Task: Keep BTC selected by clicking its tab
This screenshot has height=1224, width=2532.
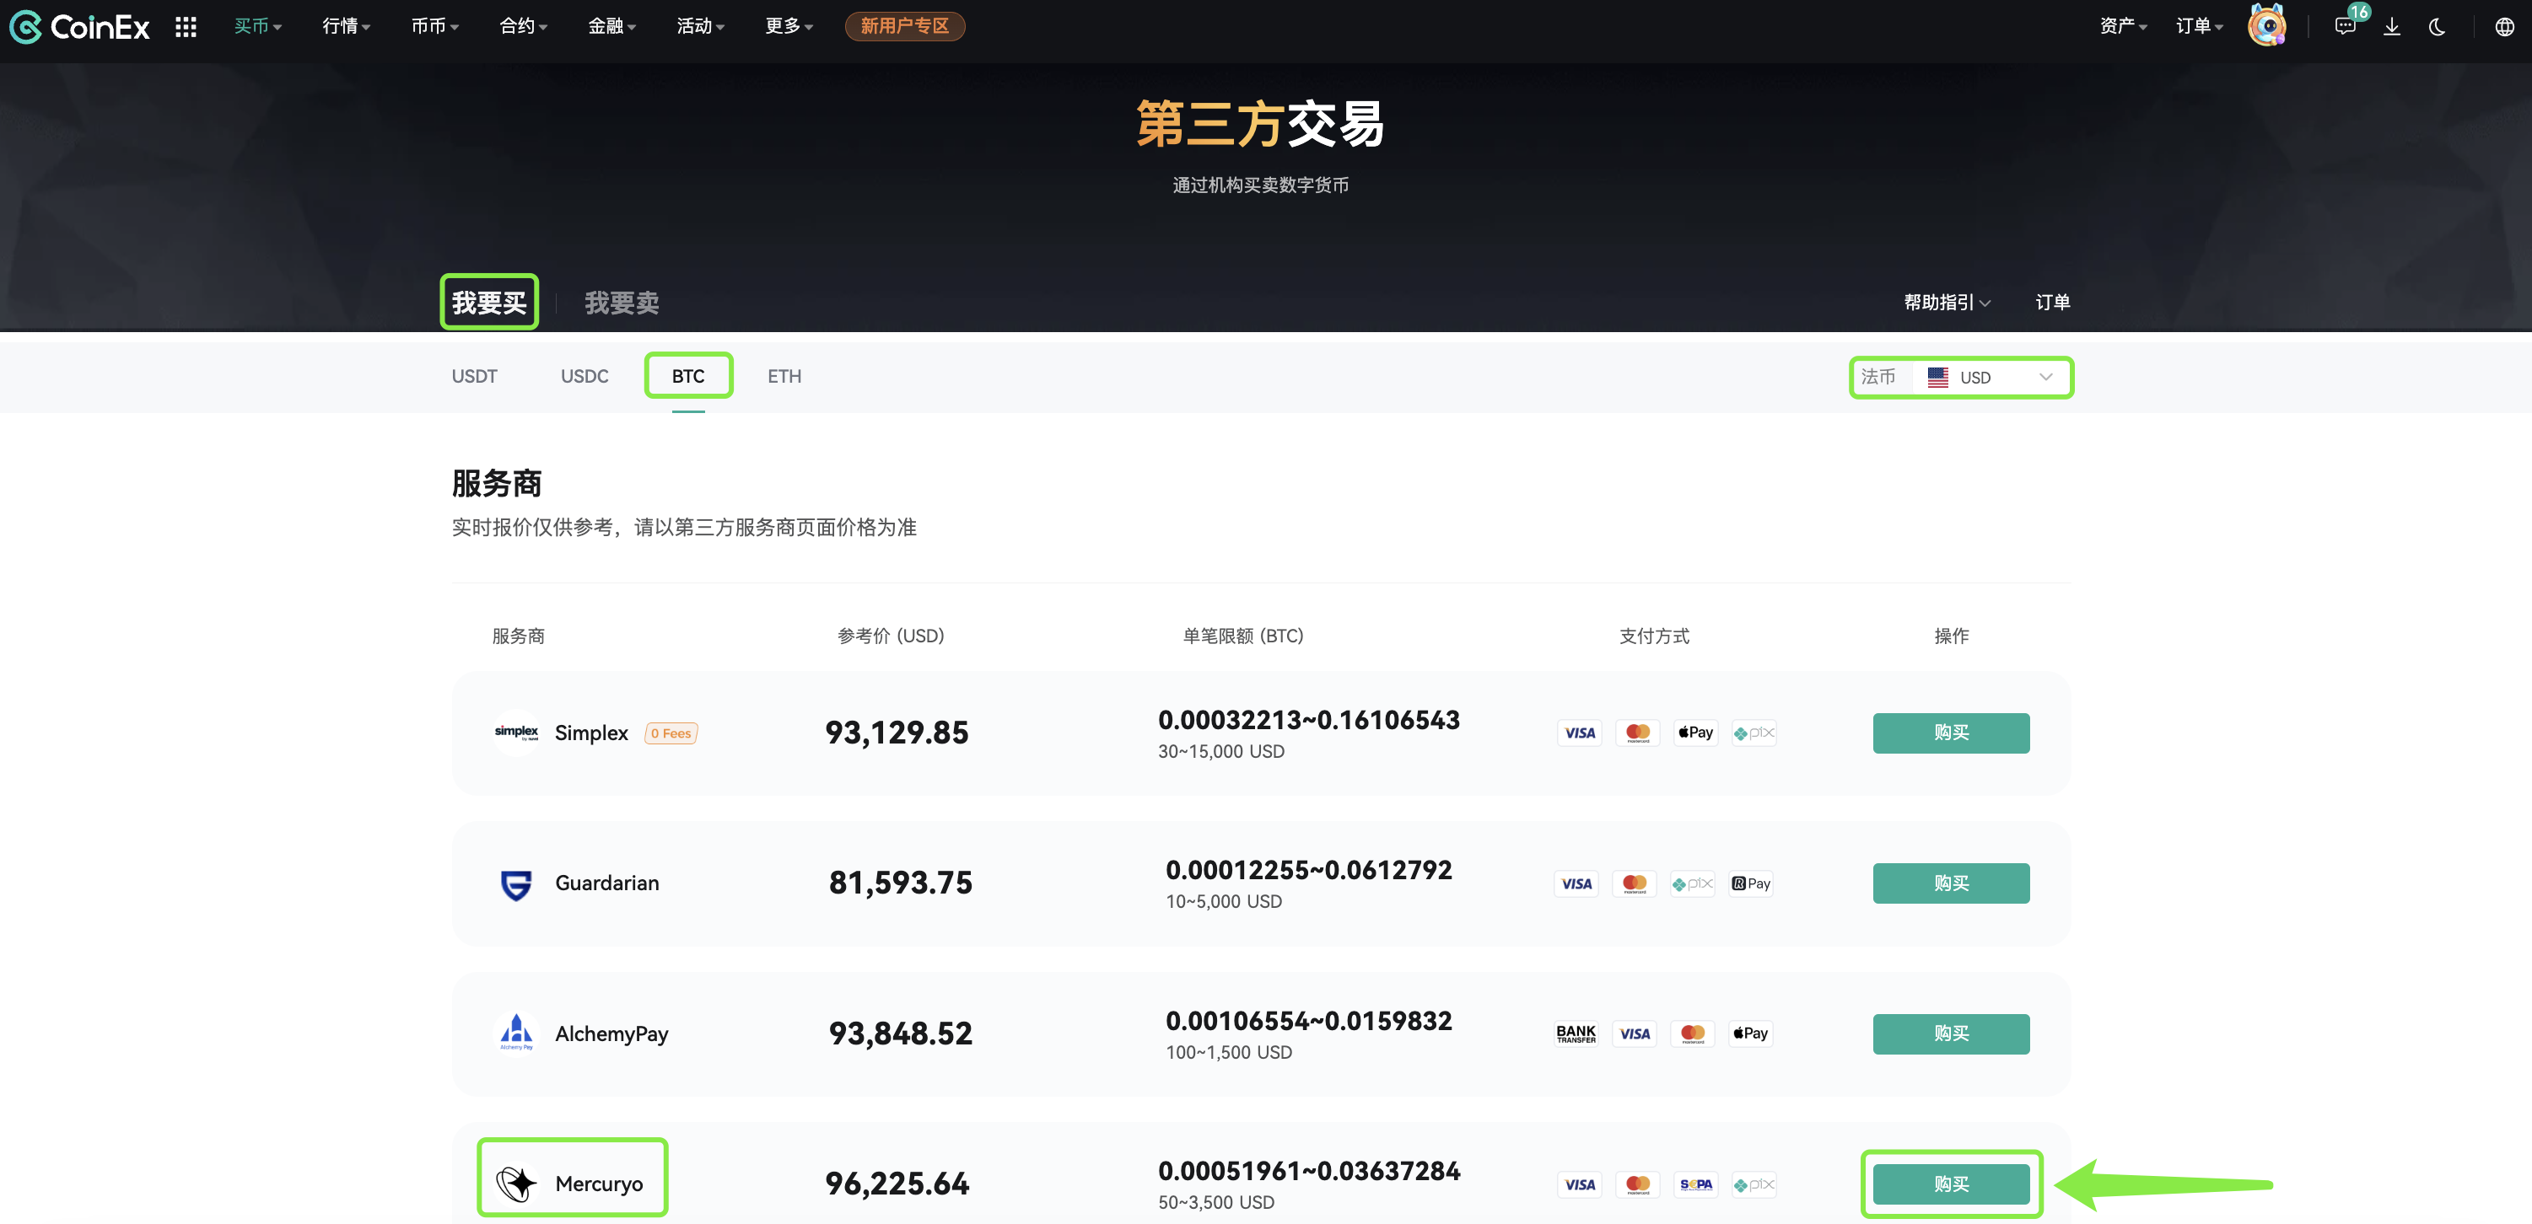Action: [x=688, y=375]
